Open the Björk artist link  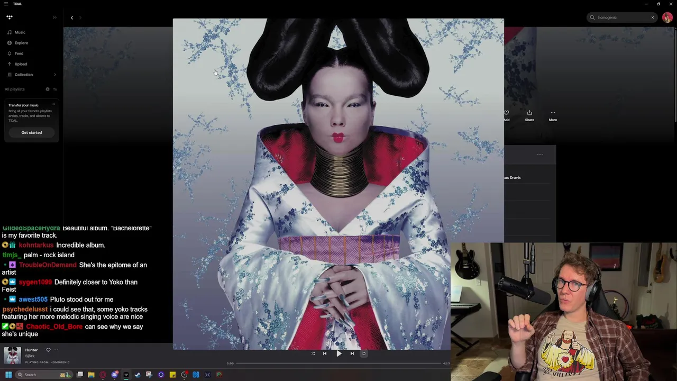[30, 356]
